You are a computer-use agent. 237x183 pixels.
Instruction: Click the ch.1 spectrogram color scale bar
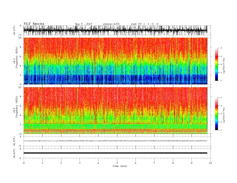point(216,64)
